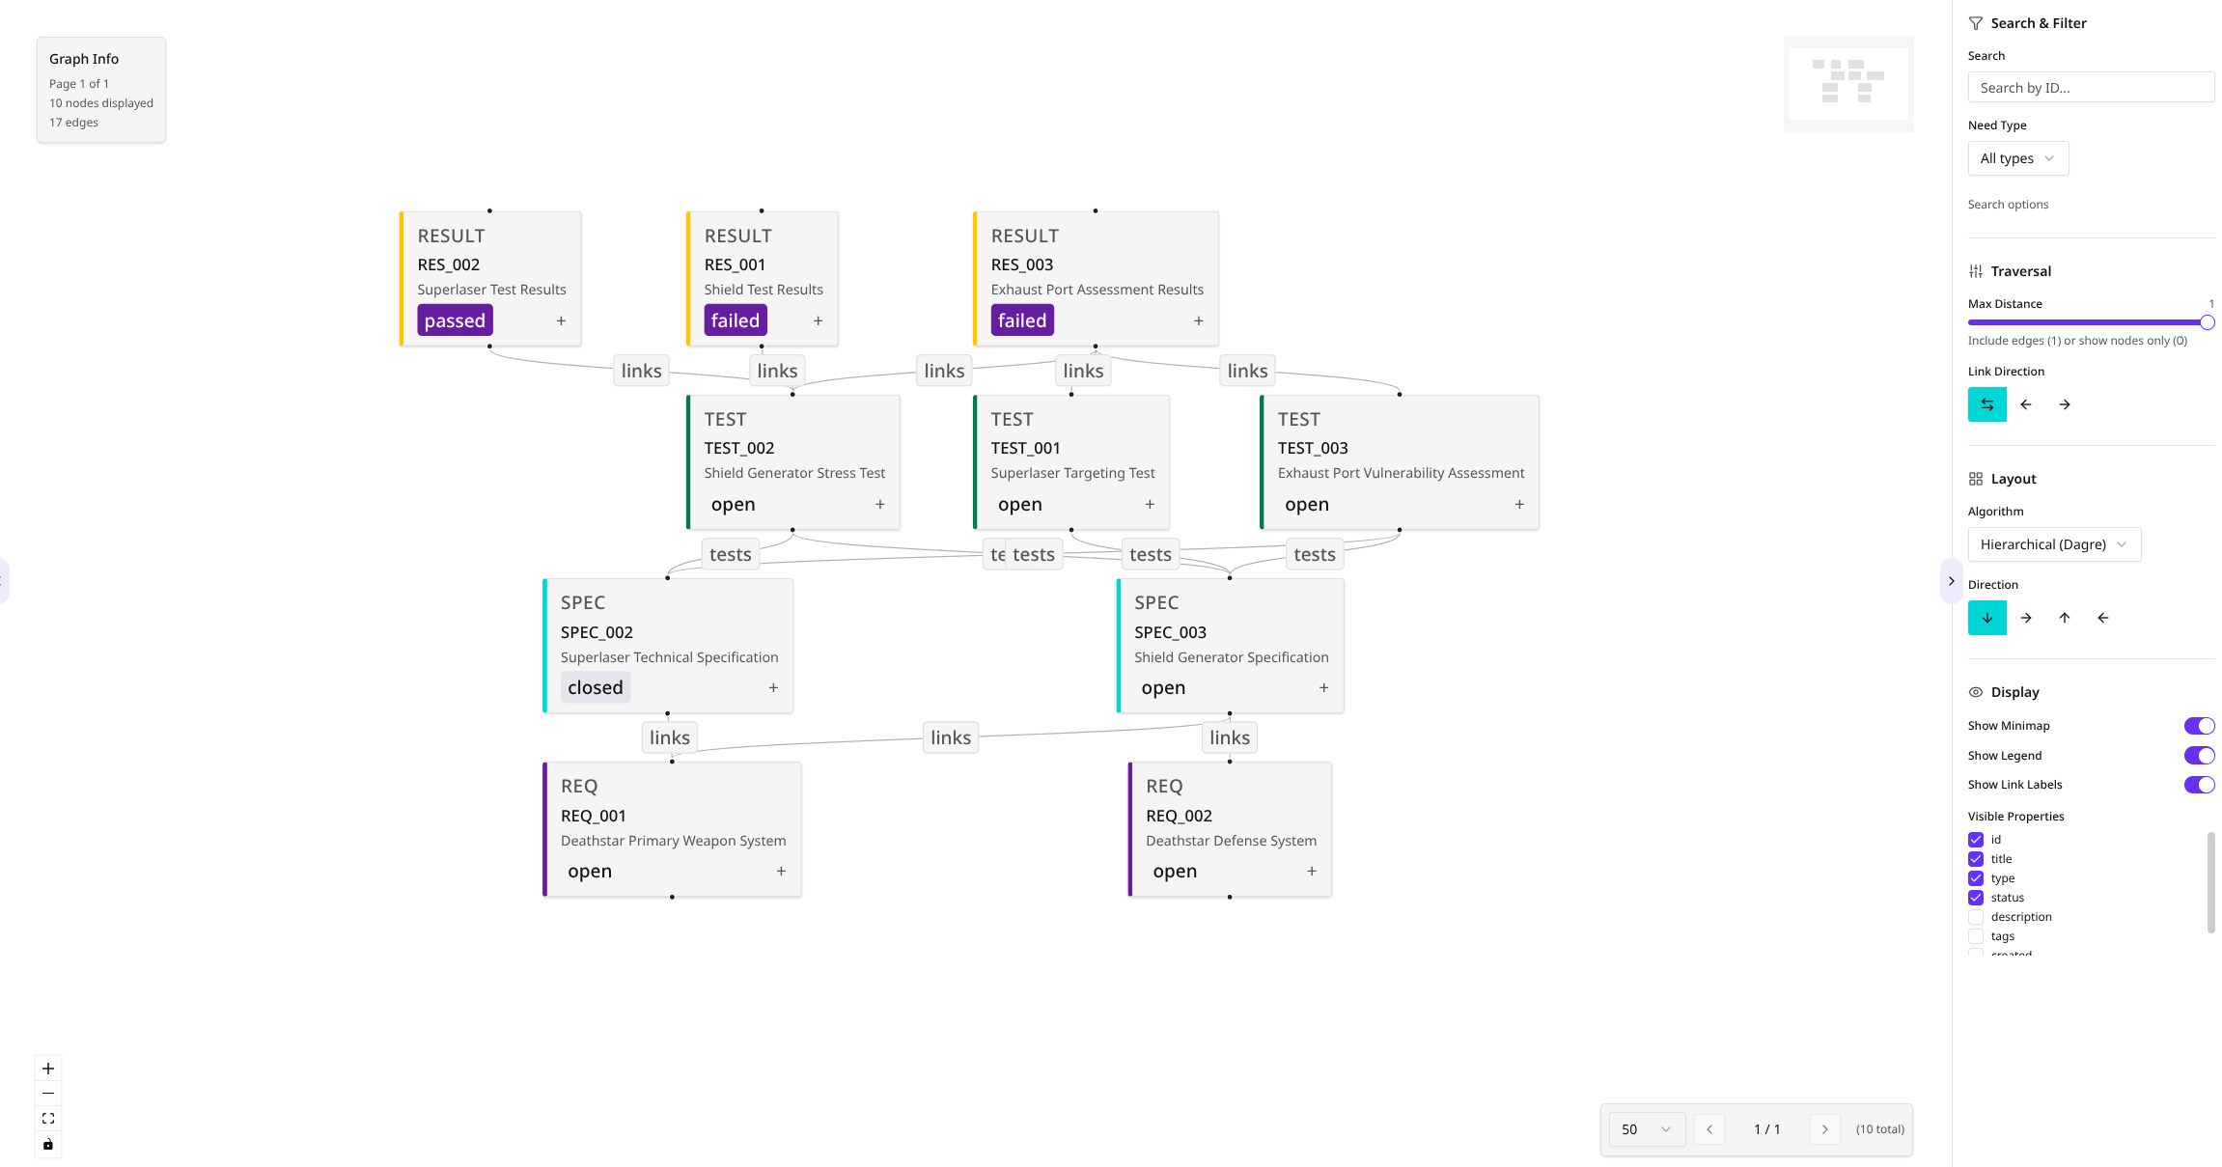Click Search options link
This screenshot has width=2222, height=1167.
pos(2008,204)
